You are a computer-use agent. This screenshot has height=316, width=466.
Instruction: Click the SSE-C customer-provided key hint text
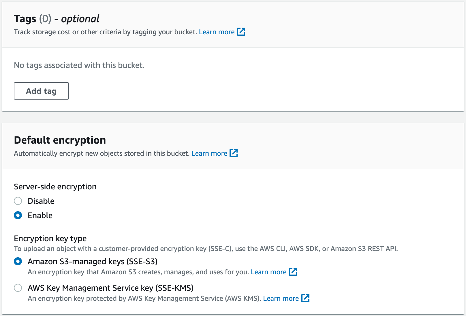point(206,249)
